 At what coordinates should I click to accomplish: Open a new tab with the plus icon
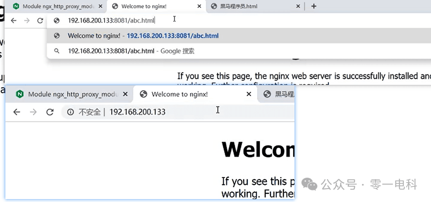[x=314, y=6]
